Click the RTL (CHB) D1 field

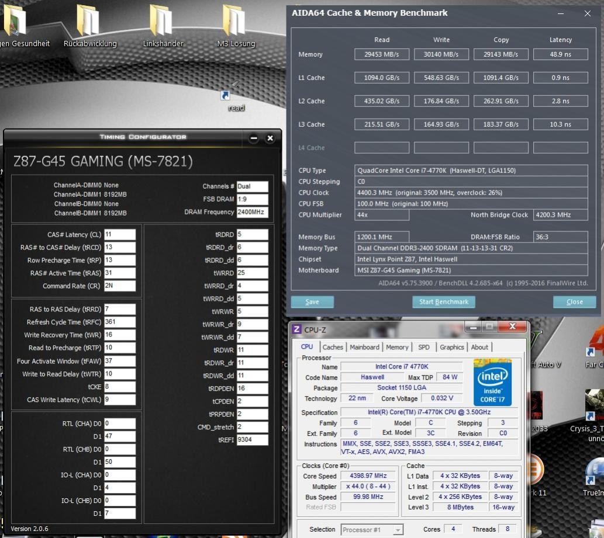(120, 462)
